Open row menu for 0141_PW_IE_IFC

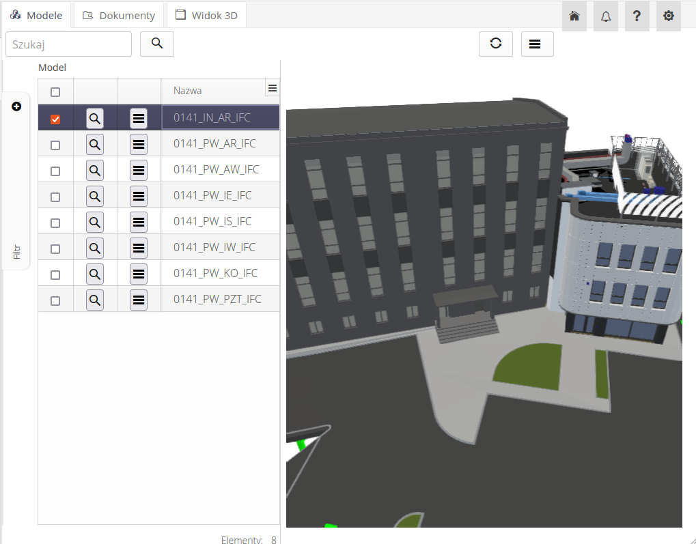139,196
